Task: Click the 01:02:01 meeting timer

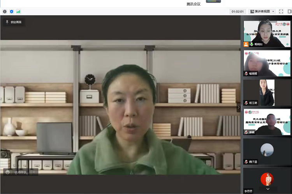Action: (237, 12)
